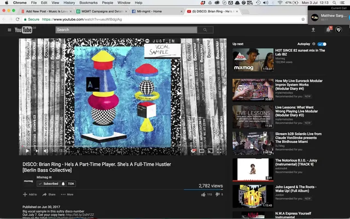This screenshot has width=350, height=219.
Task: Seek along the video progress bar
Action: coord(122,146)
